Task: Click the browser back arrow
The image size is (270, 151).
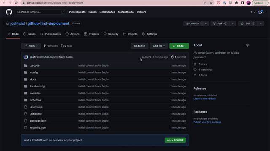Action: (4, 3)
